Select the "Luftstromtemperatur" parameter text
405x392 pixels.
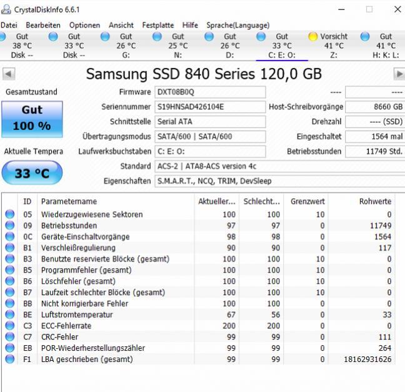[77, 314]
